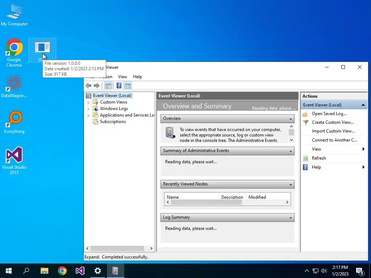371x278 pixels.
Task: Open the notification center icon
Action: pos(360,271)
